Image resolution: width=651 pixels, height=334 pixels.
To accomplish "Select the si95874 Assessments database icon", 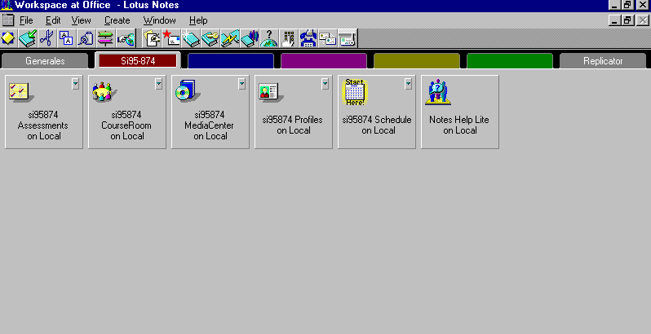I will (20, 92).
